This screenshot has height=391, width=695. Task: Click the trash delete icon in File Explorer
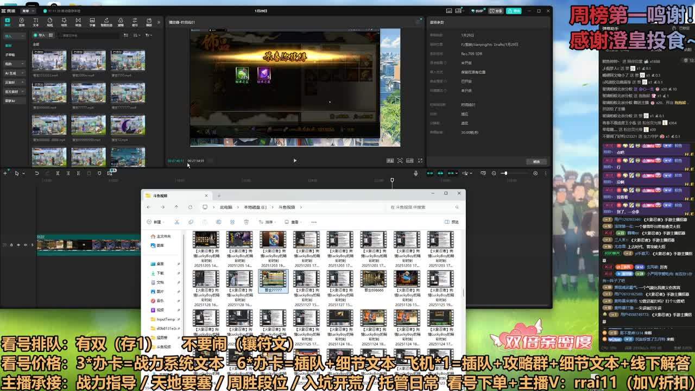tap(246, 222)
